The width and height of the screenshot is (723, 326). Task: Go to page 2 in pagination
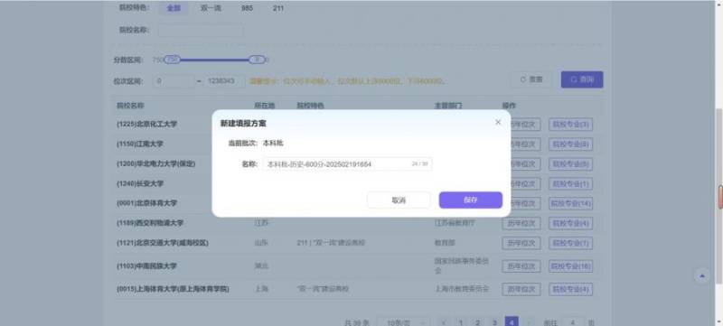click(x=478, y=322)
